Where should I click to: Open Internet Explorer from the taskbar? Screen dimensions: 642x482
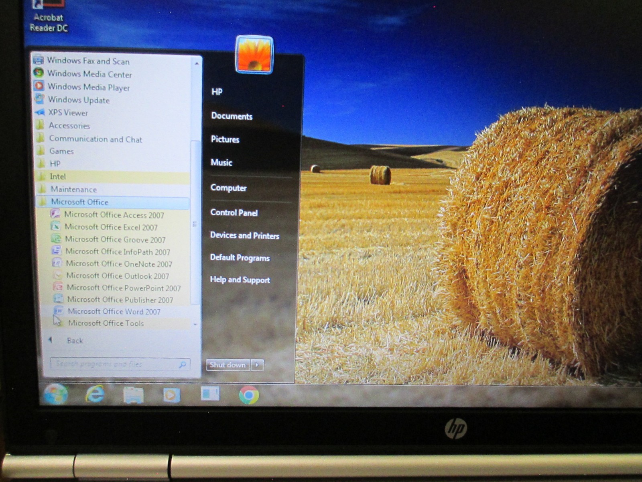[95, 394]
